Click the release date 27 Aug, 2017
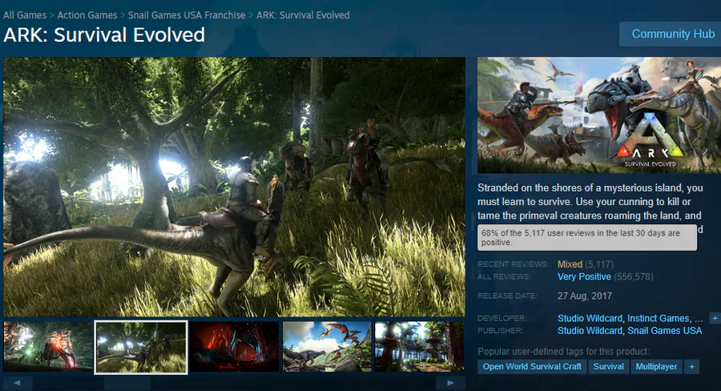 point(585,296)
